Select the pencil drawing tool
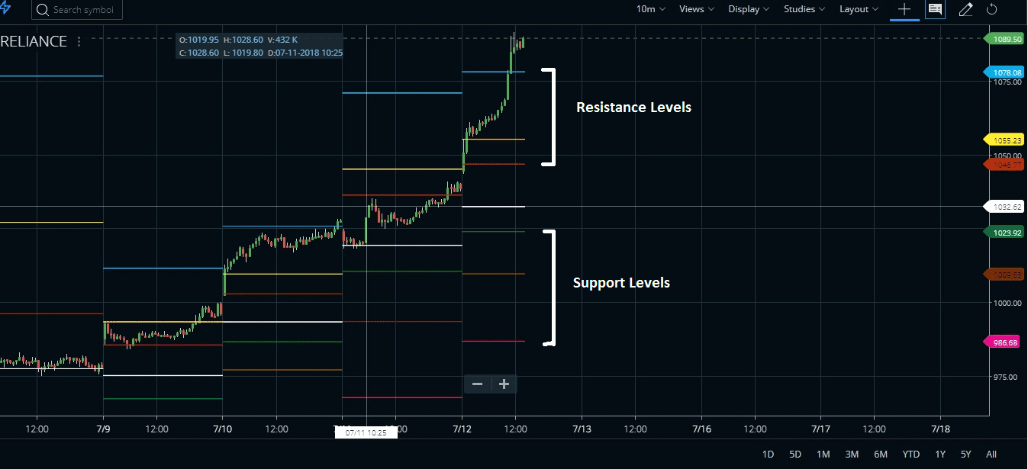 (965, 9)
